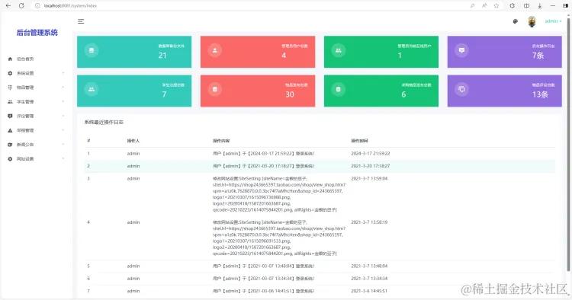Open the 学生管理 sidebar menu
The image size is (572, 300).
pyautogui.click(x=25, y=101)
